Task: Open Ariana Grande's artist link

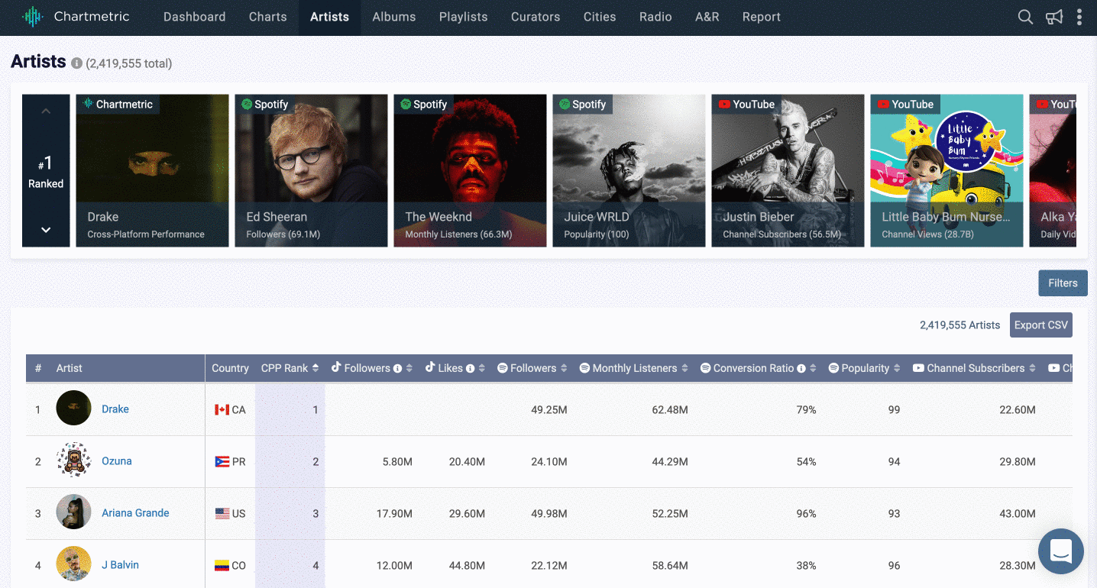Action: coord(135,513)
